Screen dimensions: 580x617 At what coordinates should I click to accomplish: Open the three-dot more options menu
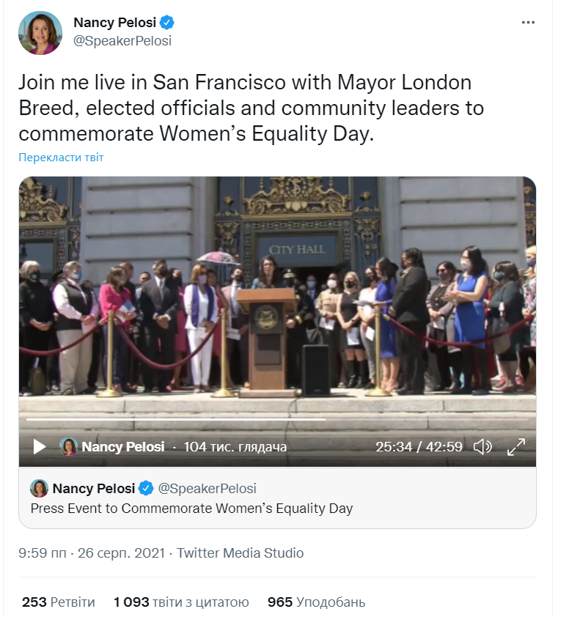[528, 23]
